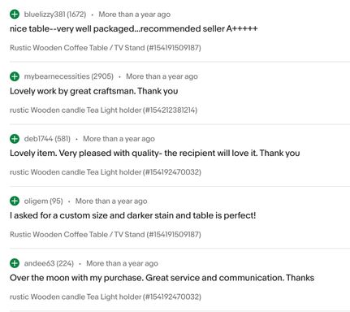Open Rustic Wooden Coffee Table listing under bluelizzy381 review
Image resolution: width=350 pixels, height=312 pixels.
(106, 48)
